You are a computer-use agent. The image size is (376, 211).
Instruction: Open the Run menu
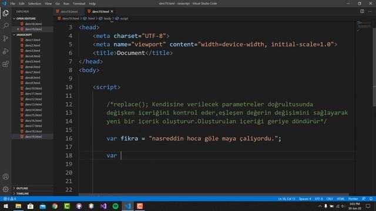(66, 4)
